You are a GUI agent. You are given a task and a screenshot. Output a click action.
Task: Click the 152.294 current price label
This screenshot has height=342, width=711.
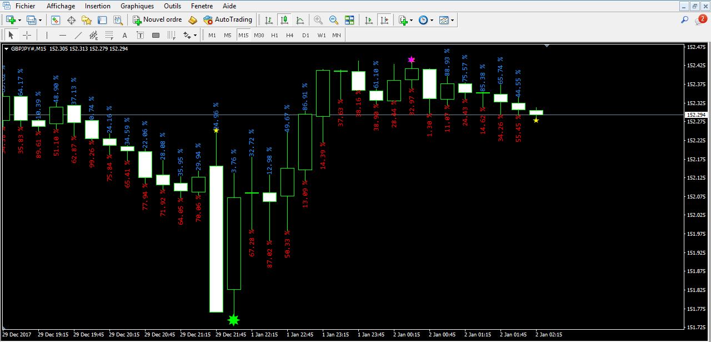coord(696,115)
